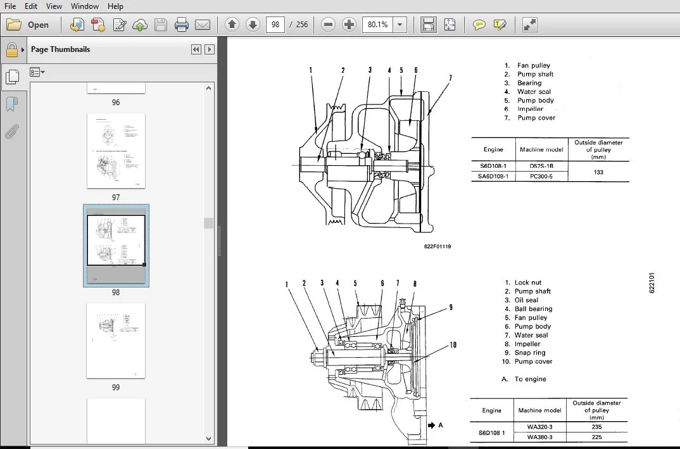Screen dimensions: 680x449
Task: Open the Bookmarks panel
Action: click(12, 104)
